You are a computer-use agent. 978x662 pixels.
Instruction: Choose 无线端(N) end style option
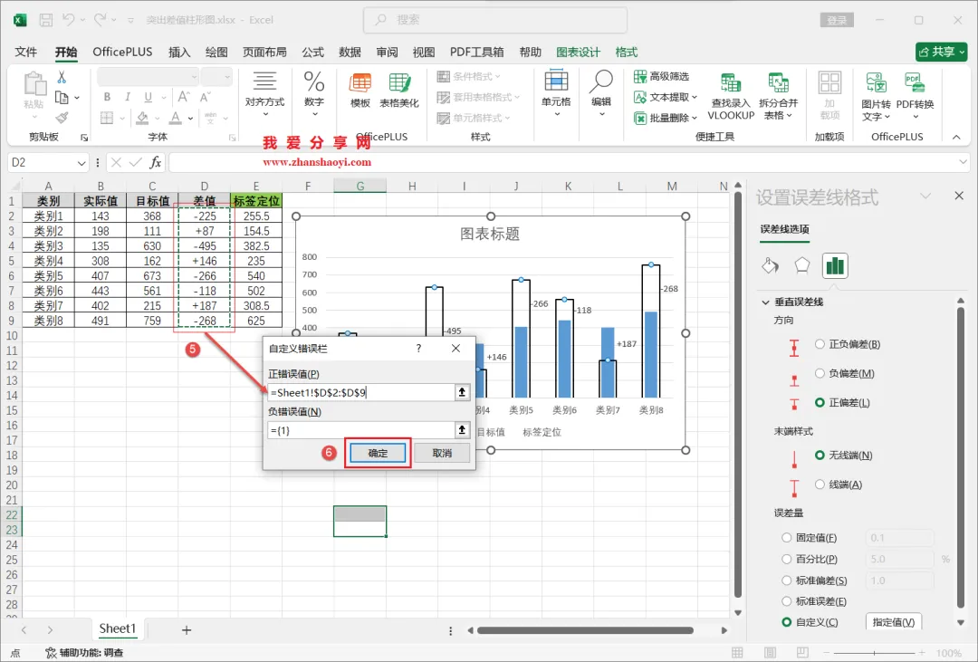[x=820, y=455]
